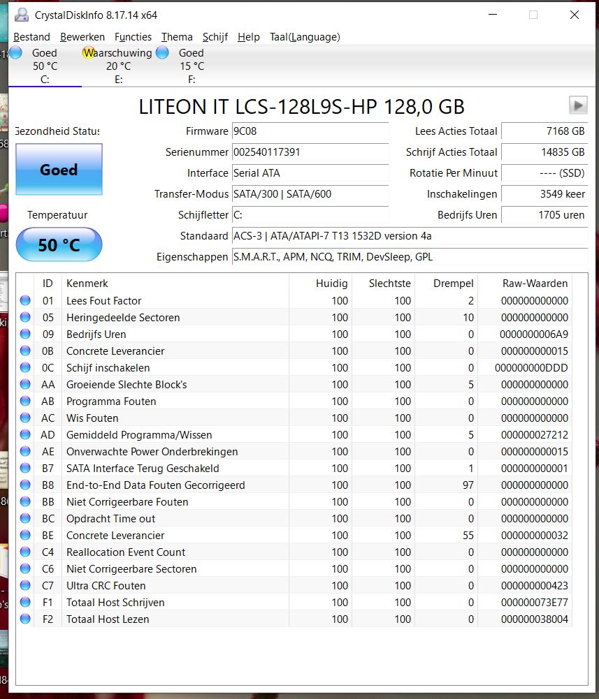The width and height of the screenshot is (599, 699).
Task: Click the CrystalDiskInfo app icon in title bar
Action: 21,15
